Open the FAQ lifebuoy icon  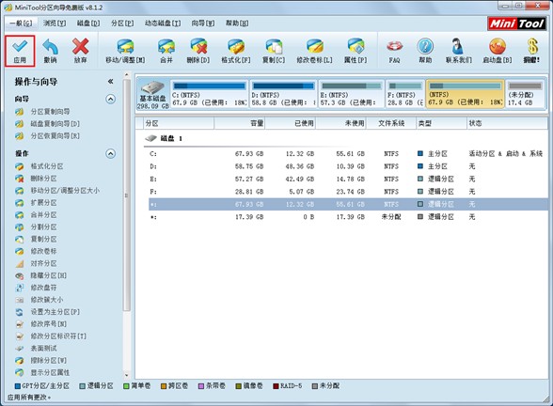[394, 47]
